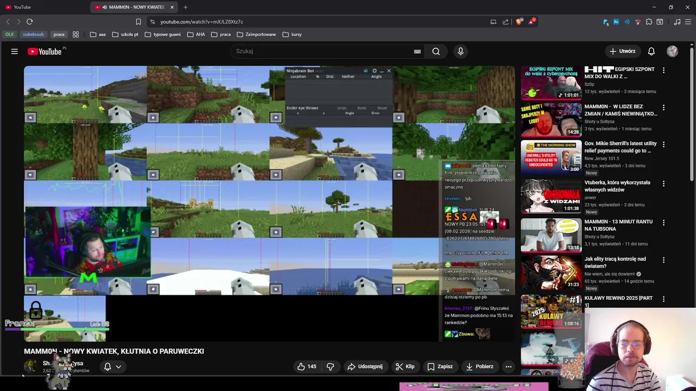This screenshot has height=391, width=696.
Task: Go to YouTube home via logo
Action: point(45,52)
